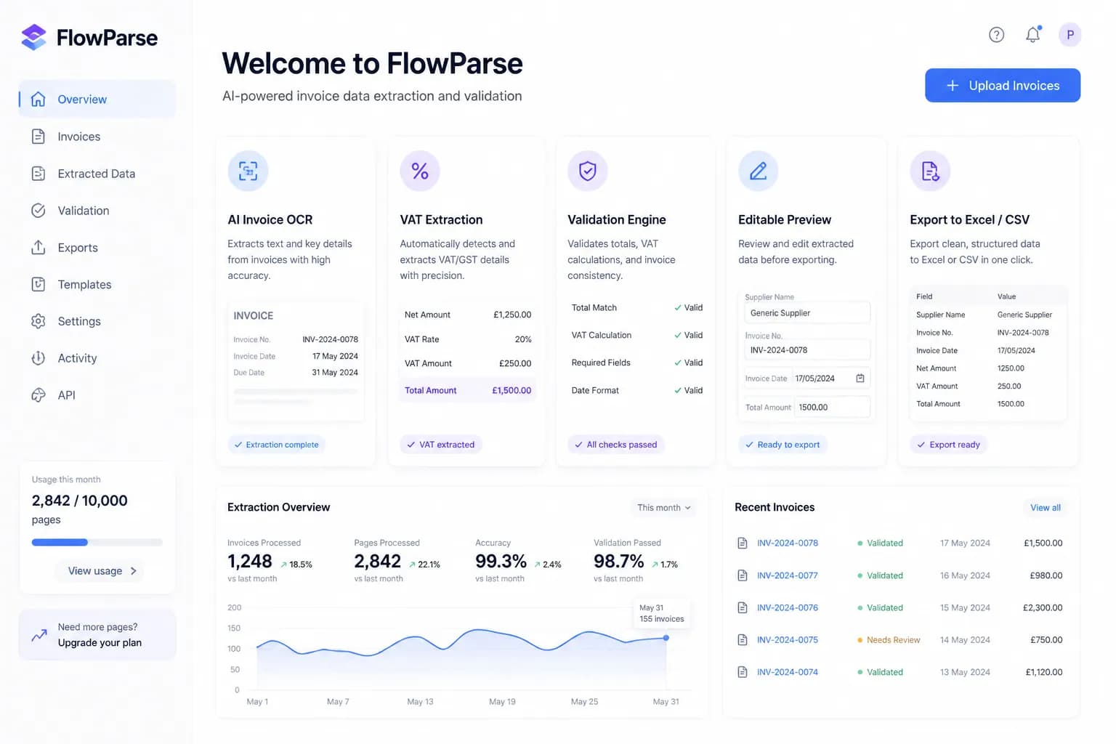Click the 1,248 invoices processed value
This screenshot has width=1116, height=744.
pyautogui.click(x=249, y=562)
